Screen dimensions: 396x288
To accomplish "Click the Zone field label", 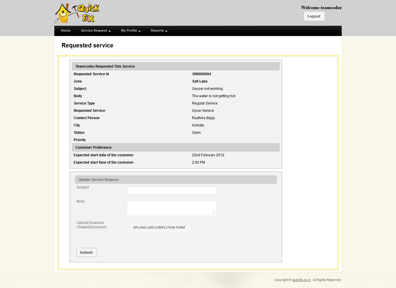I will [78, 81].
